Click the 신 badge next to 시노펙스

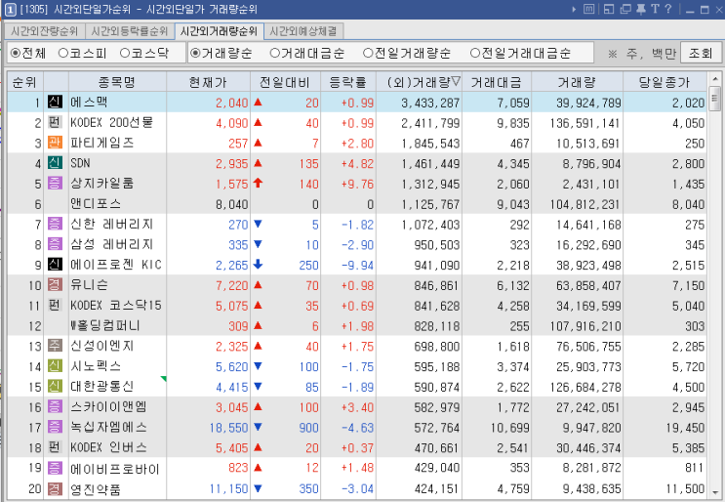click(x=55, y=366)
